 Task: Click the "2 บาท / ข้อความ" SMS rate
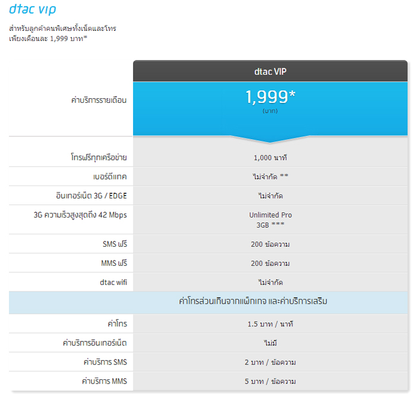(x=270, y=362)
